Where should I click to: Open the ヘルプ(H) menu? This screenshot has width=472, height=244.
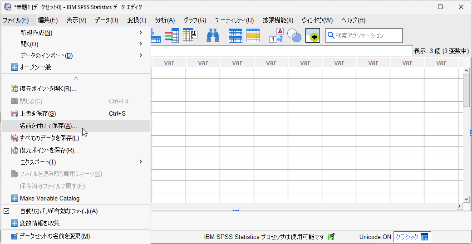[354, 20]
